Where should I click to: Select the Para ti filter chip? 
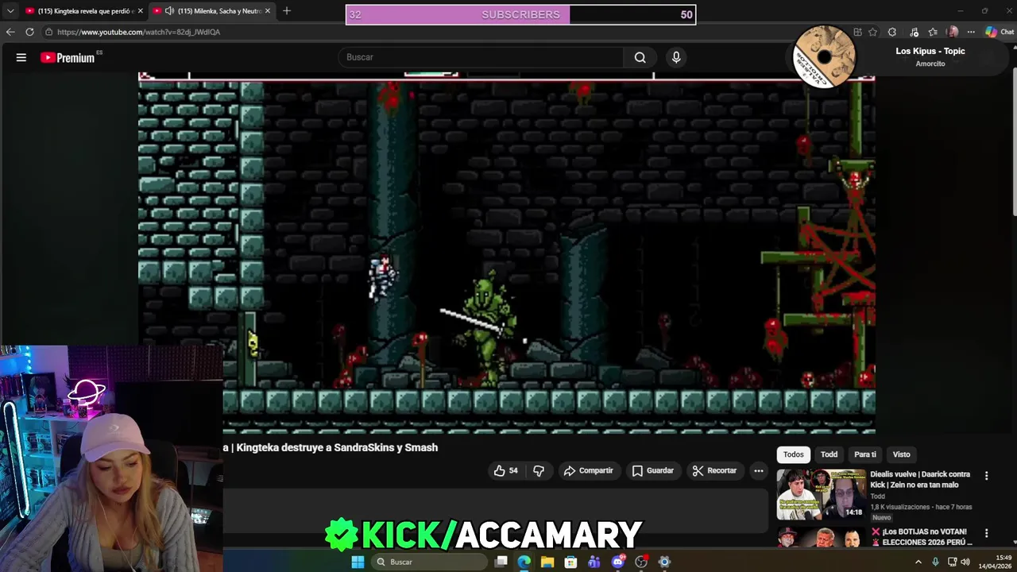[x=865, y=454]
